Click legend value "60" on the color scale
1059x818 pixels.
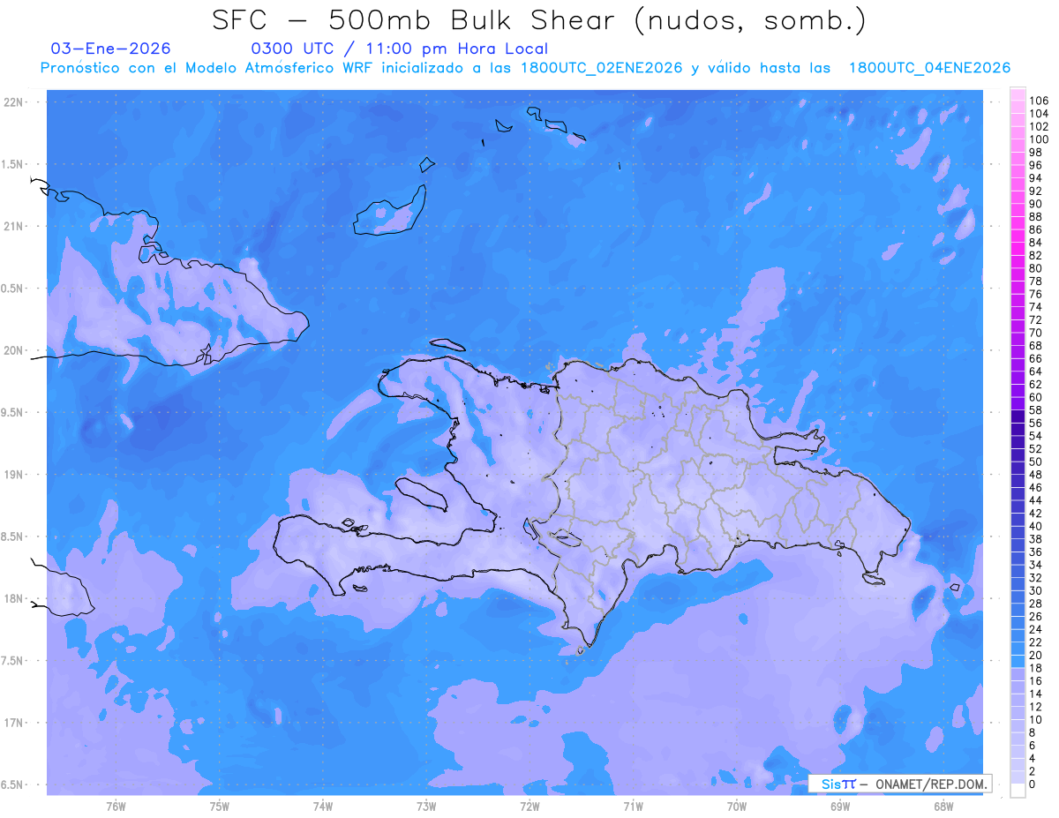[1036, 397]
